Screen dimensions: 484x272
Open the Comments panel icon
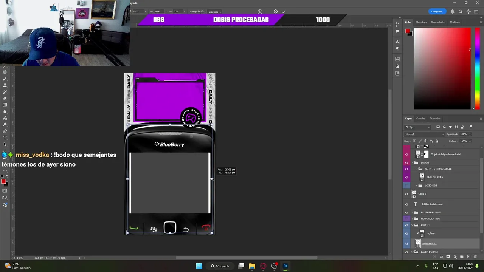(397, 31)
